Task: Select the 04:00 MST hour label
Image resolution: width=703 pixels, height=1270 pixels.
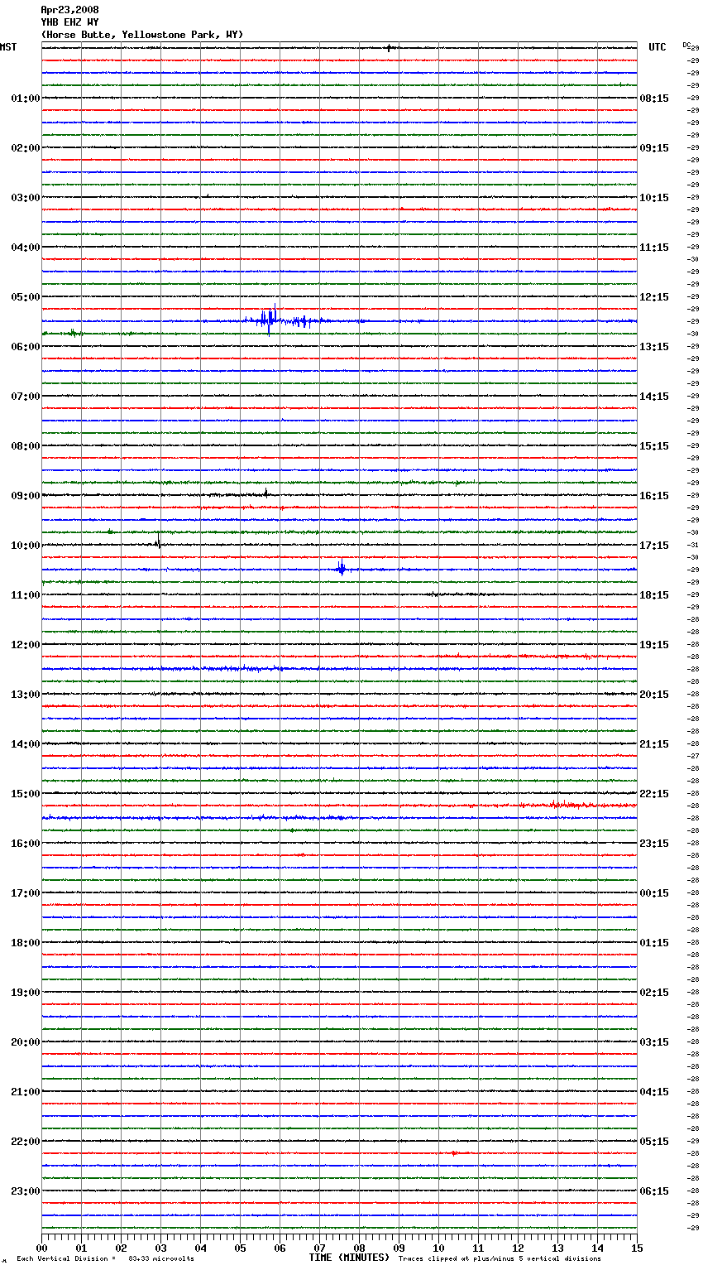Action: pos(26,248)
